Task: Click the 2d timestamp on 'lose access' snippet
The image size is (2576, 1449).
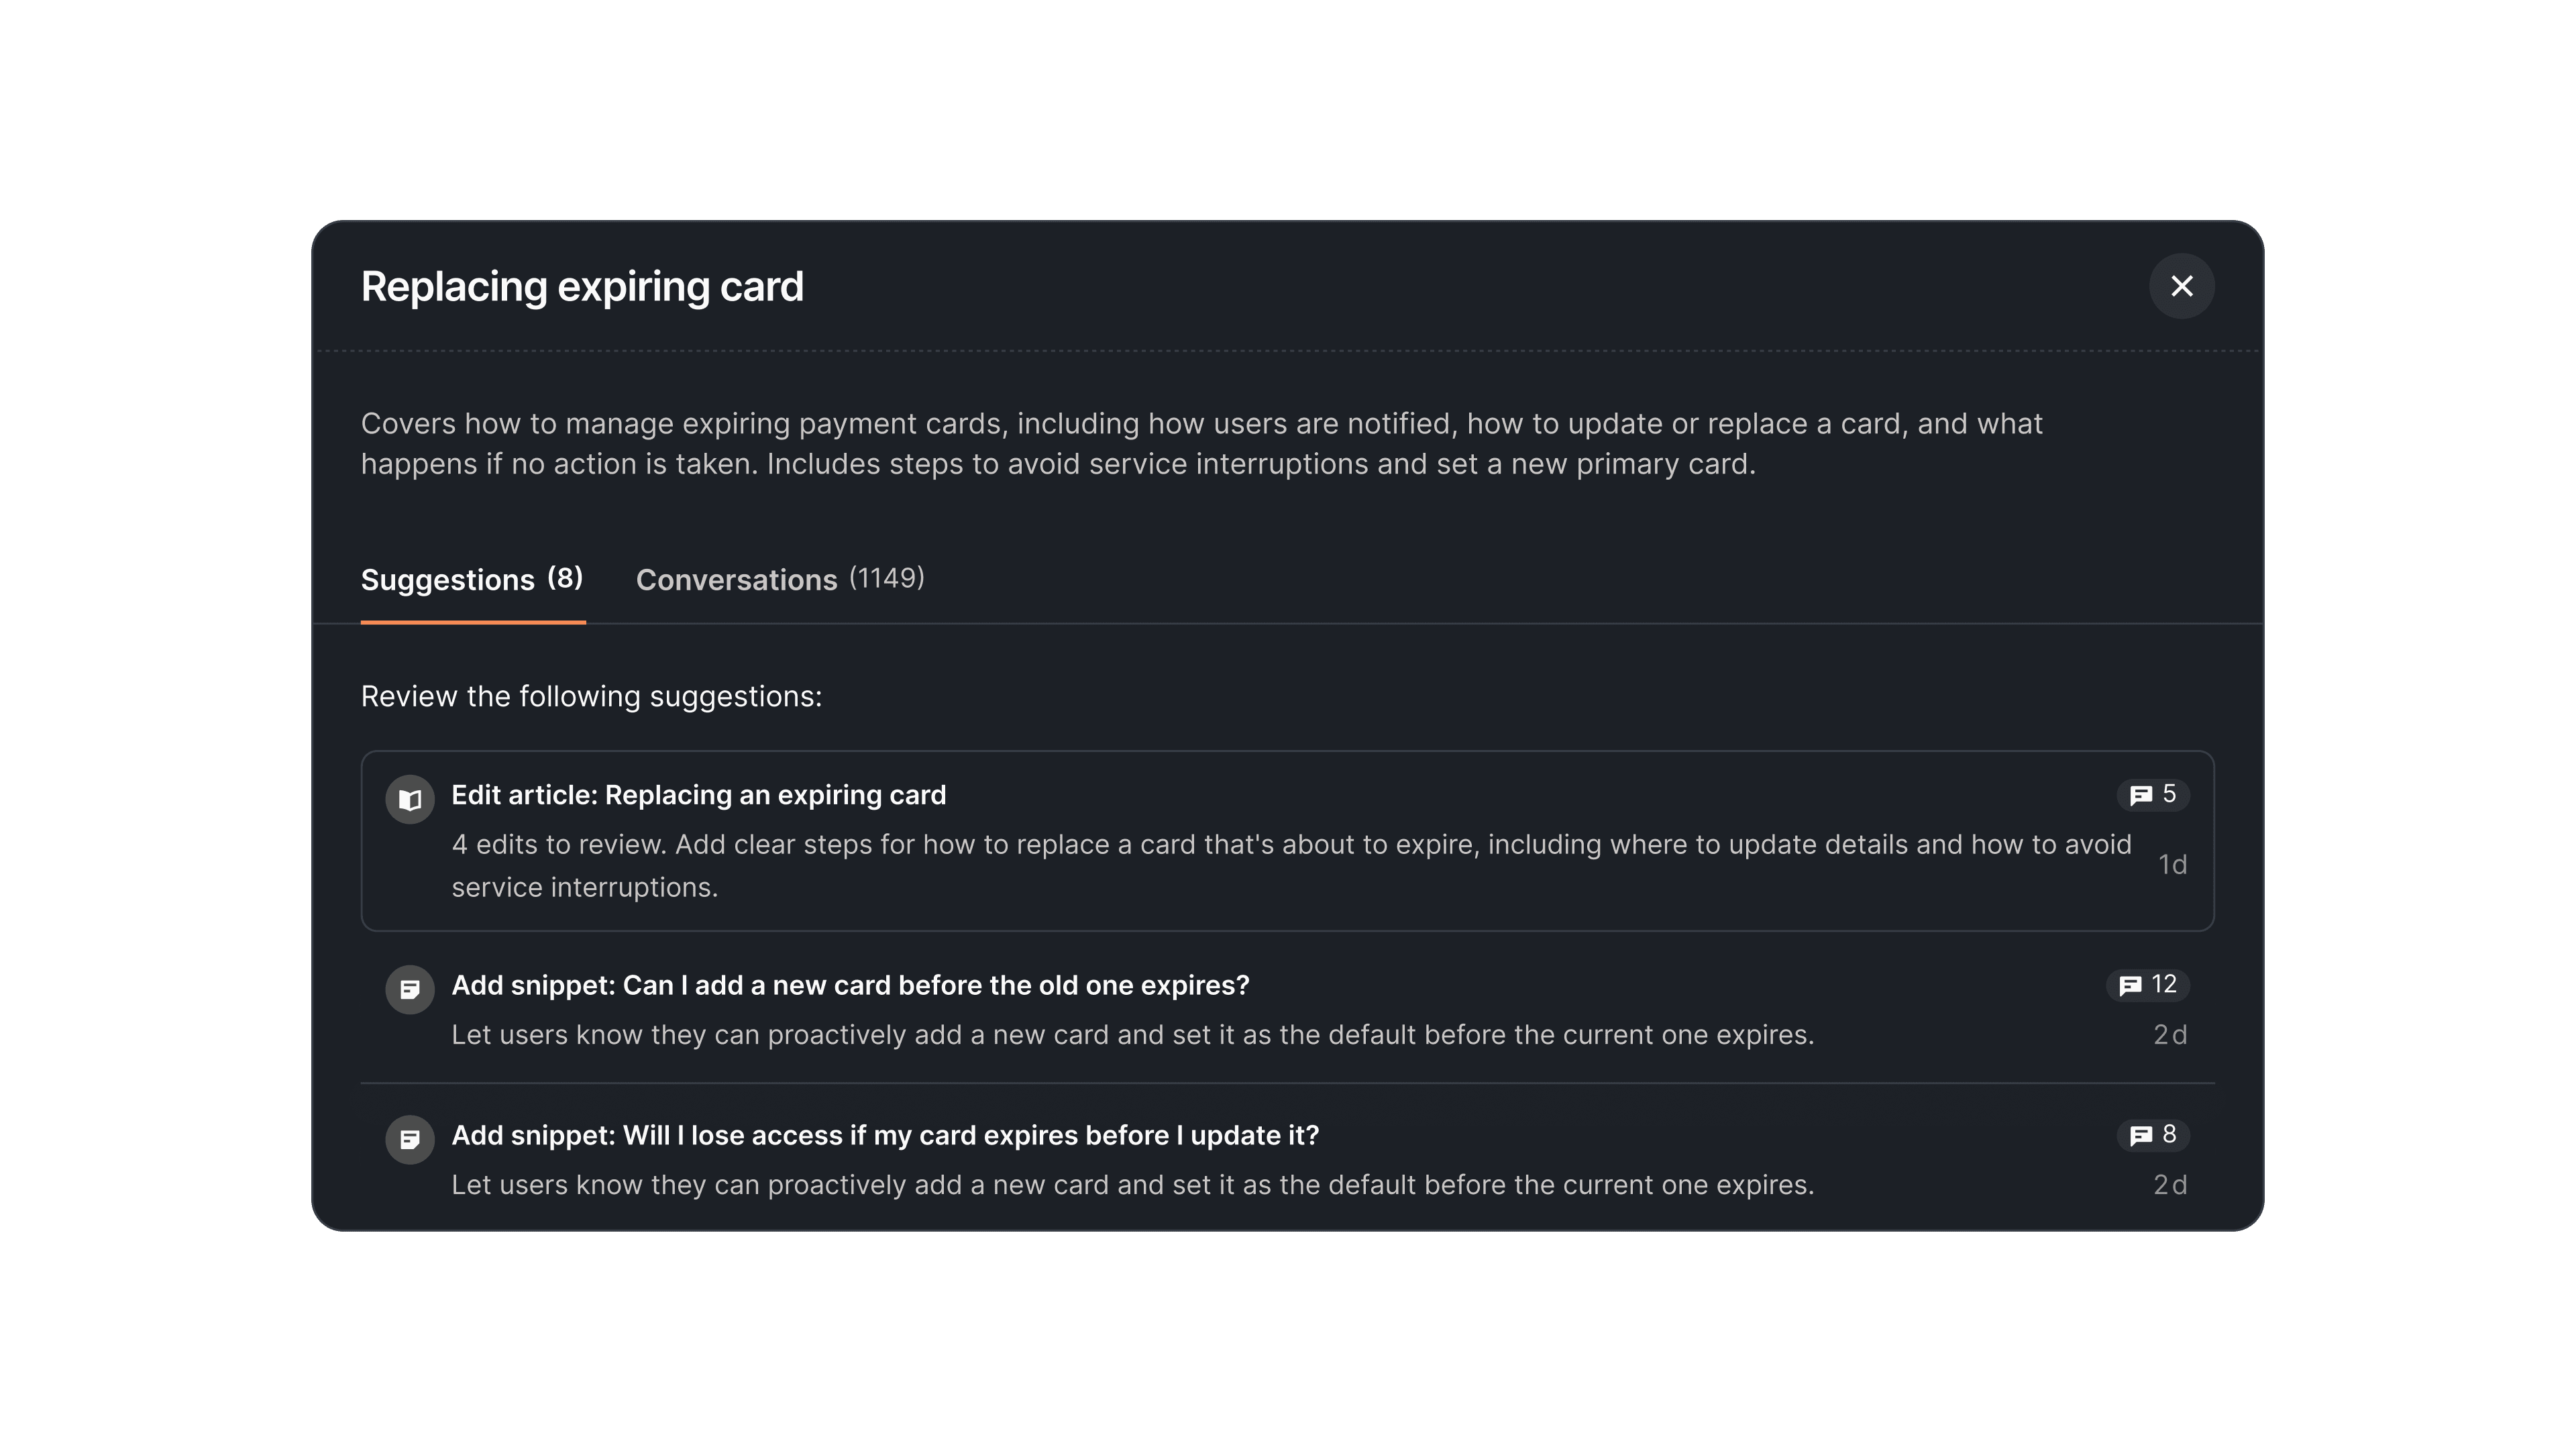Action: tap(2170, 1185)
